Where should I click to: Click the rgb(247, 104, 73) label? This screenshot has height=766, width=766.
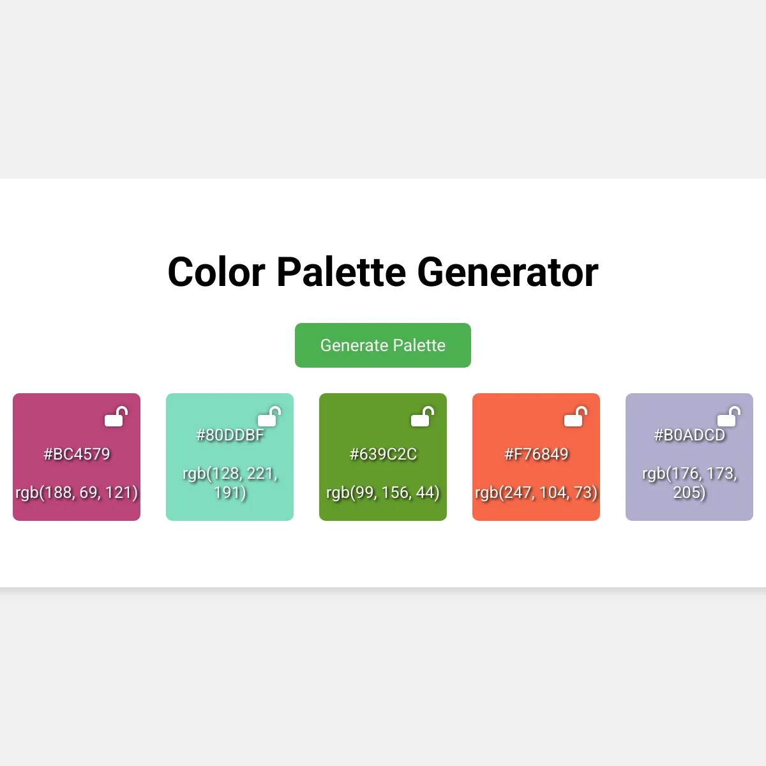pos(536,493)
